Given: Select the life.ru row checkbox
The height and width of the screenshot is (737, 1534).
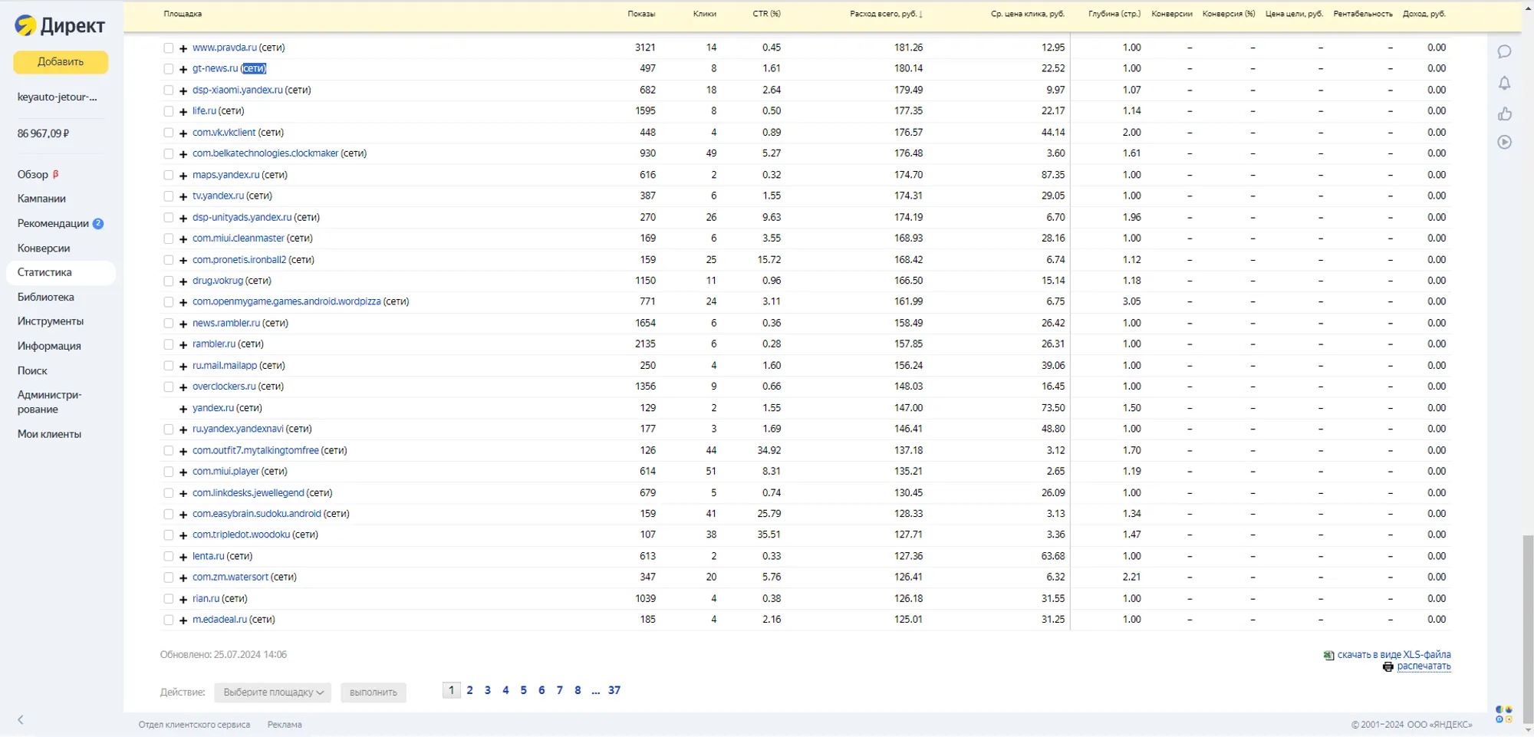Looking at the screenshot, I should [168, 111].
